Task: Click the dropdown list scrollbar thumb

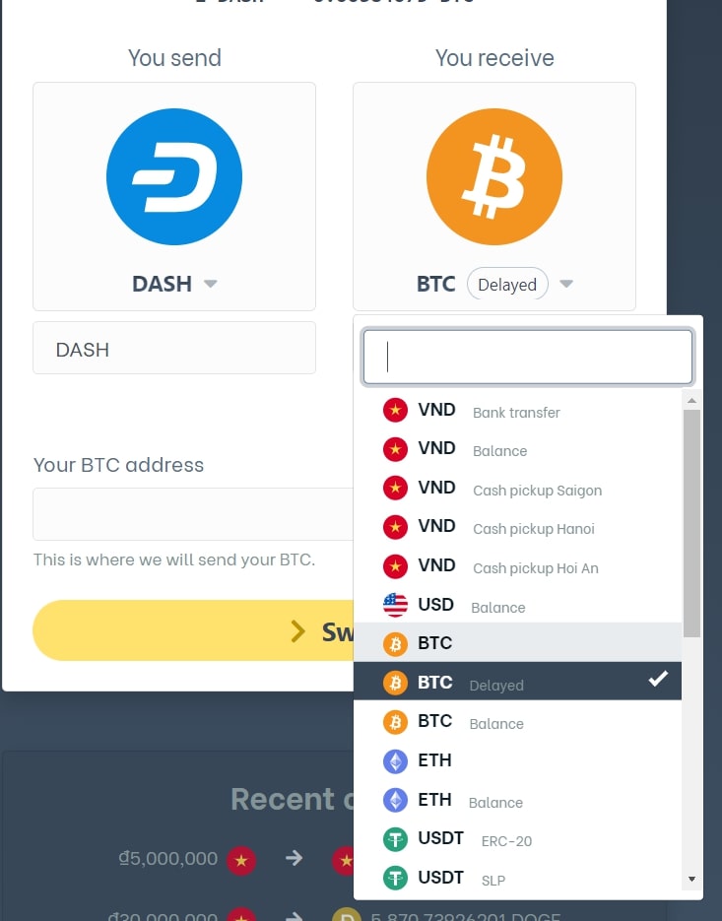Action: click(692, 523)
